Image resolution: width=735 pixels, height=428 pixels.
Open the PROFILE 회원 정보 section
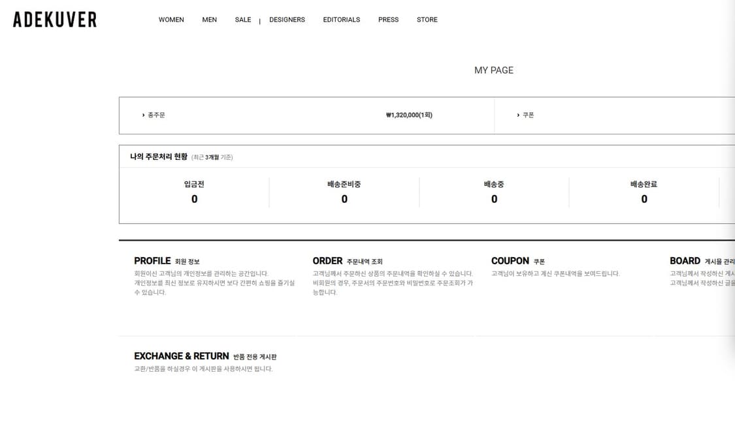153,260
